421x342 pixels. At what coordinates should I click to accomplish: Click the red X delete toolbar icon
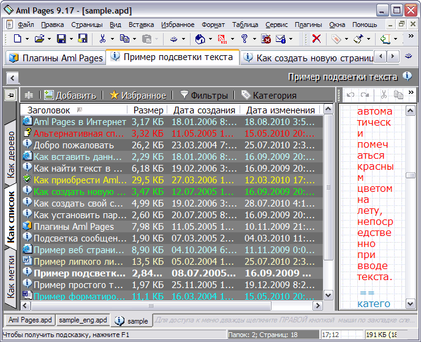(316, 39)
